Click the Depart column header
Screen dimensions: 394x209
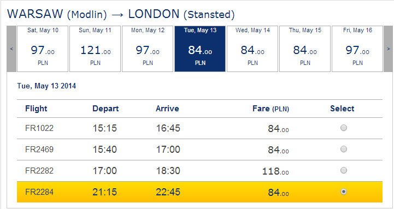[x=105, y=109]
